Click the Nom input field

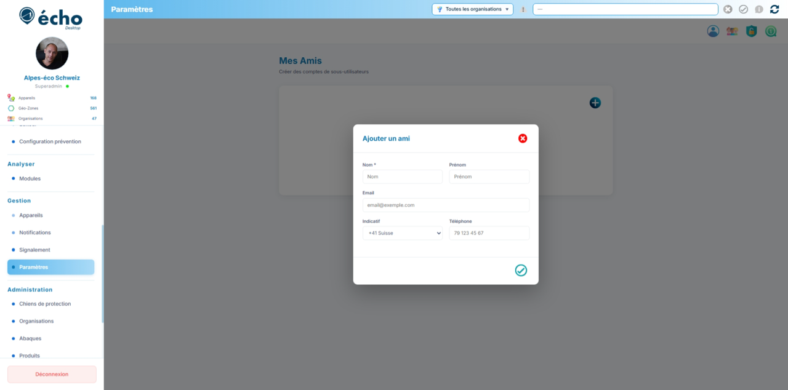tap(403, 177)
